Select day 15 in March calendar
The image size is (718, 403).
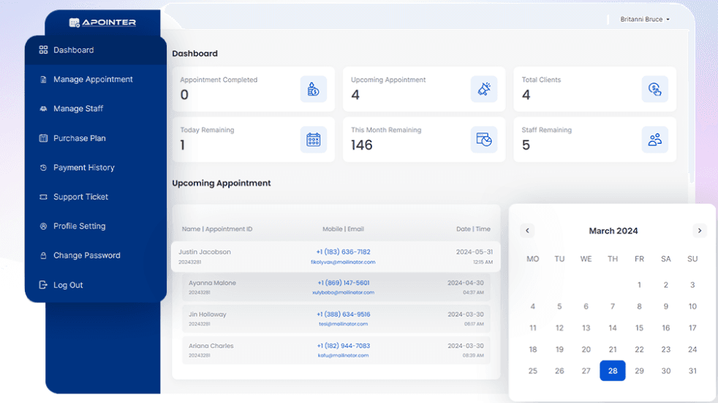639,328
